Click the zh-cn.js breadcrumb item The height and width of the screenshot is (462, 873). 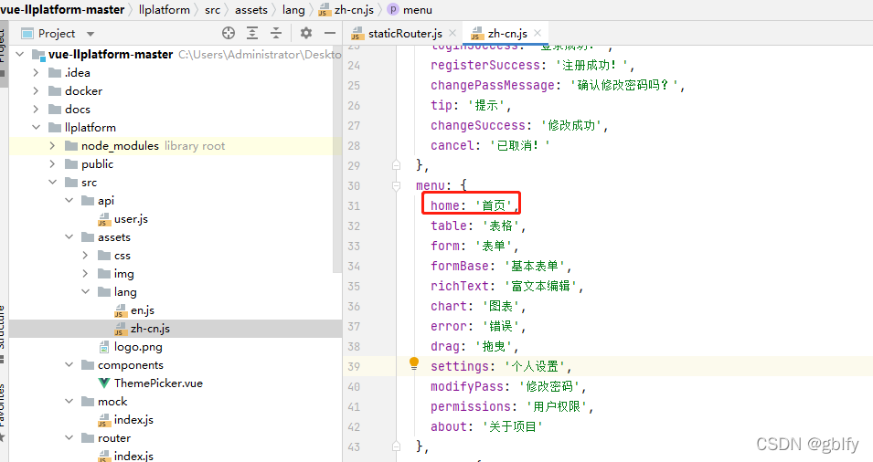(346, 9)
